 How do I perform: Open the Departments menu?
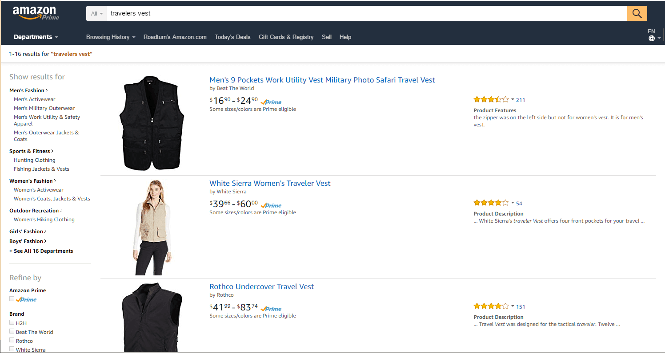click(36, 37)
